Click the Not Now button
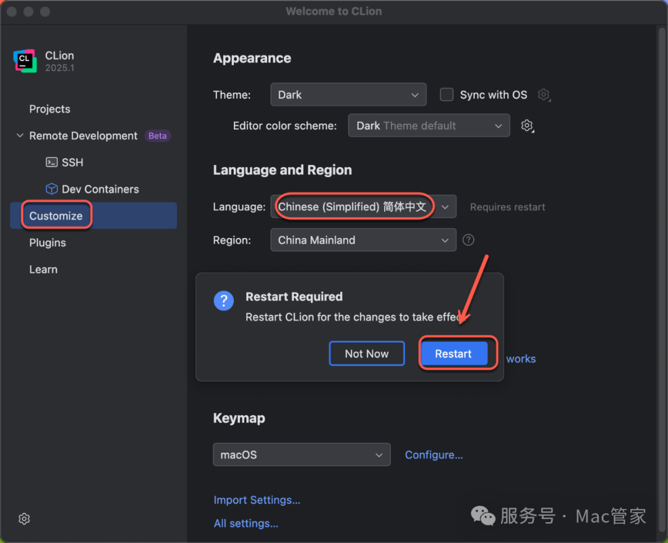Viewport: 668px width, 543px height. point(367,354)
